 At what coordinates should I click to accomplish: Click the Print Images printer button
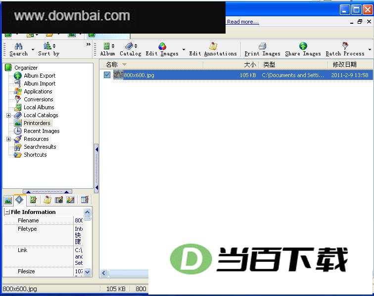click(262, 49)
